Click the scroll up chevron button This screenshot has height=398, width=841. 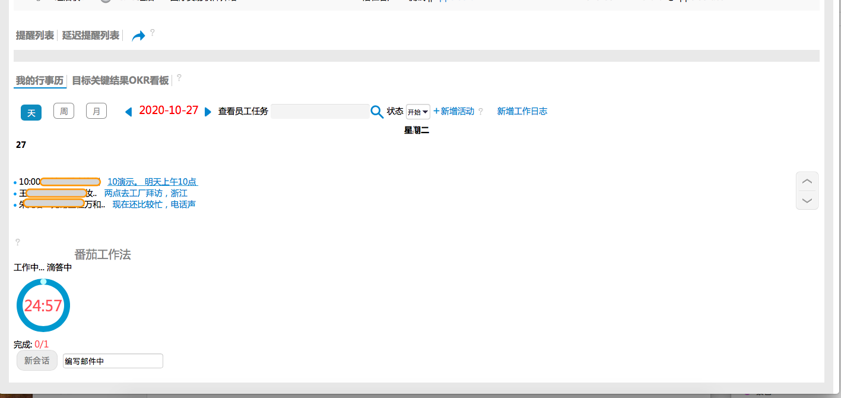coord(807,181)
